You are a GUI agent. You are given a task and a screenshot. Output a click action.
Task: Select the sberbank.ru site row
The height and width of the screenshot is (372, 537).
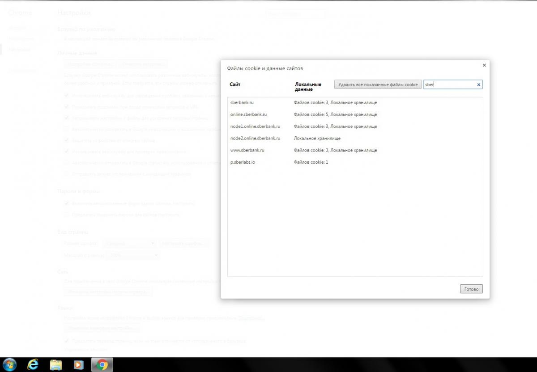click(x=242, y=103)
